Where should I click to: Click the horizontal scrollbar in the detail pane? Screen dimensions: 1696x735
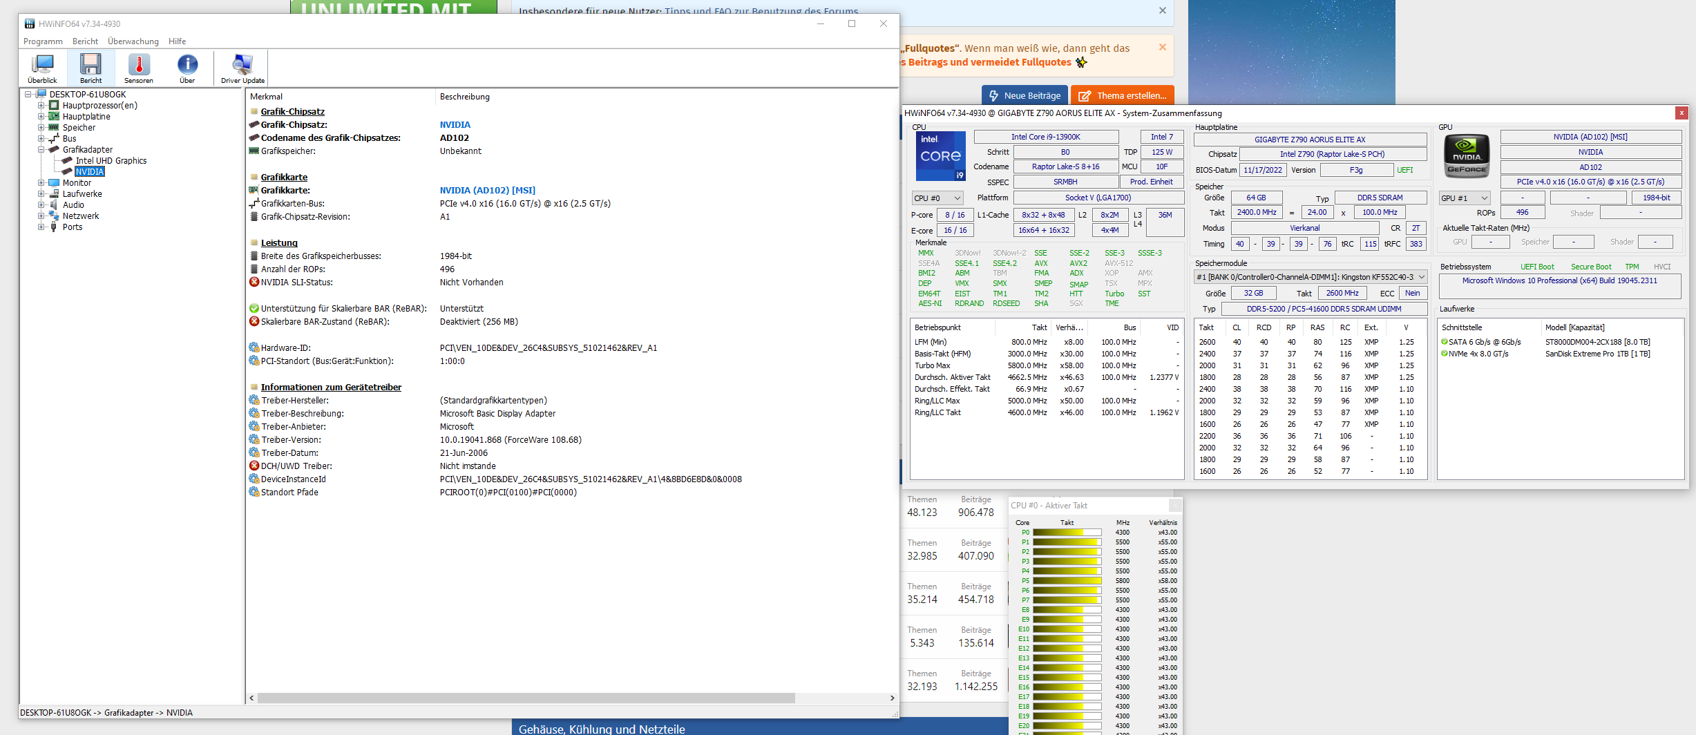[x=526, y=698]
